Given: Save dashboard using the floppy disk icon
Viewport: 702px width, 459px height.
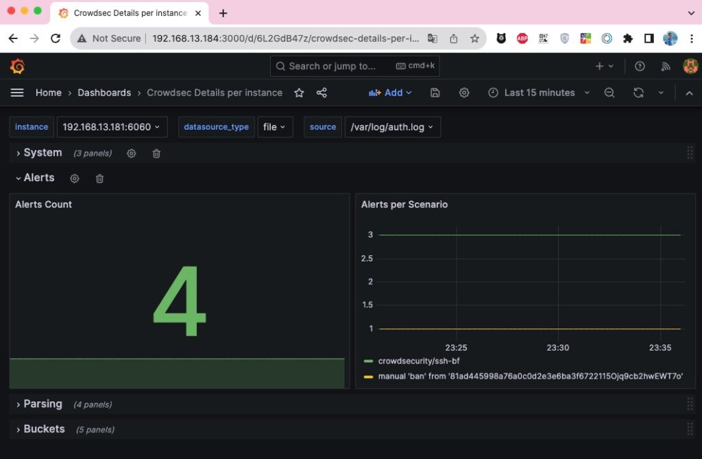Looking at the screenshot, I should [435, 93].
